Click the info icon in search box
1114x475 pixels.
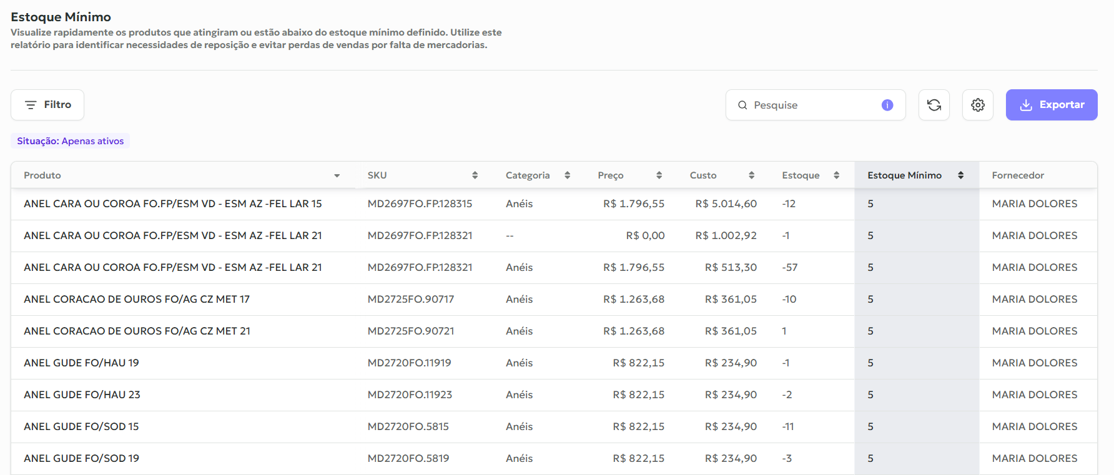click(887, 105)
